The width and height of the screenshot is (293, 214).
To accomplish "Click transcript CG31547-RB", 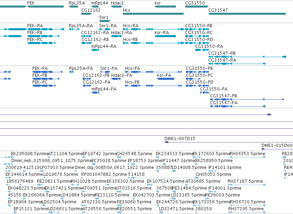I will [x=247, y=57].
